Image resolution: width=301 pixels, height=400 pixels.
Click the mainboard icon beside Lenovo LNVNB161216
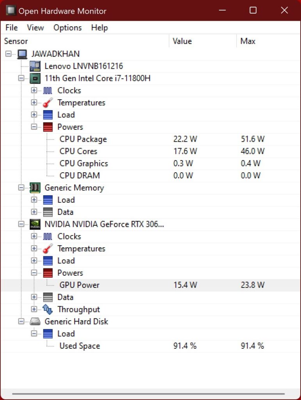tap(35, 66)
